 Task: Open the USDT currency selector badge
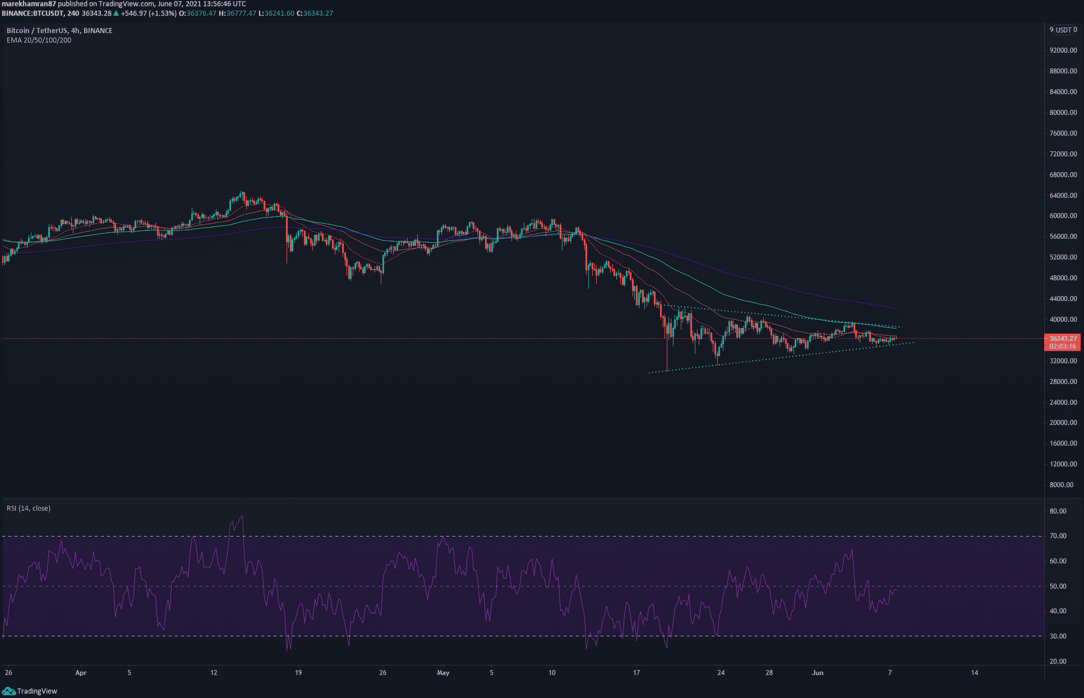coord(1063,30)
